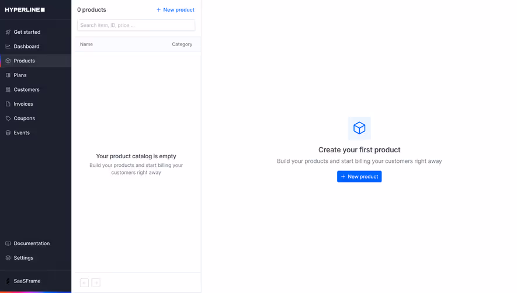517x293 pixels.
Task: Click the Invoices document icon
Action: pos(8,104)
